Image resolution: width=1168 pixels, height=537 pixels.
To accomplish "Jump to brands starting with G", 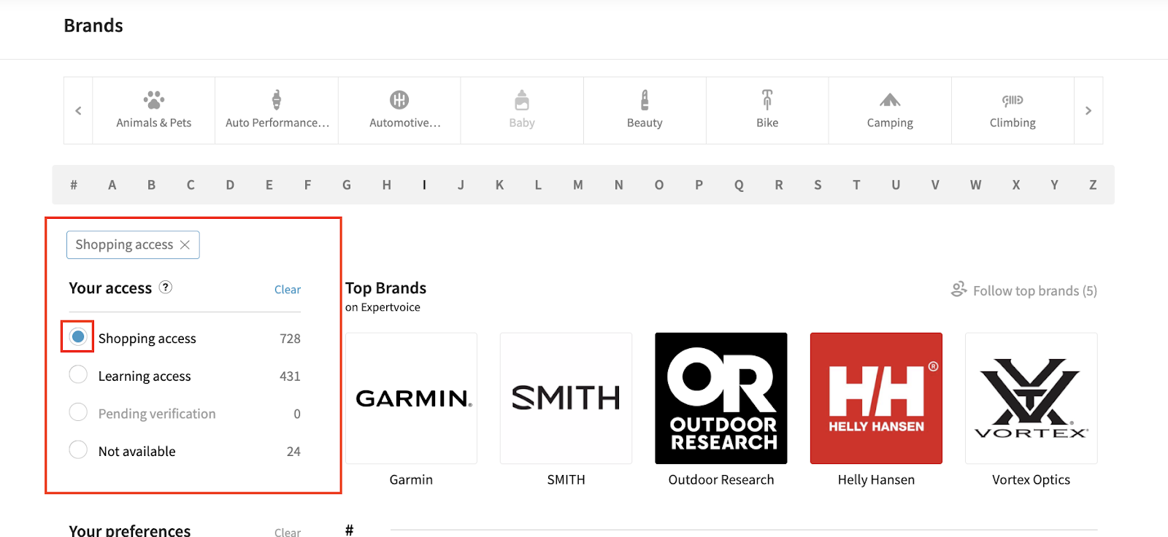I will click(347, 185).
